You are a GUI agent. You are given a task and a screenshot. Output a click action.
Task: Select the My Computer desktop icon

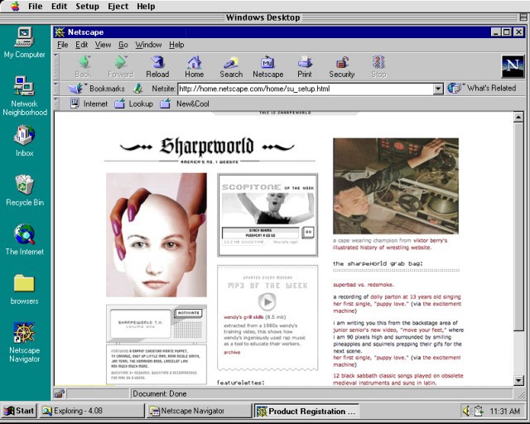click(24, 43)
